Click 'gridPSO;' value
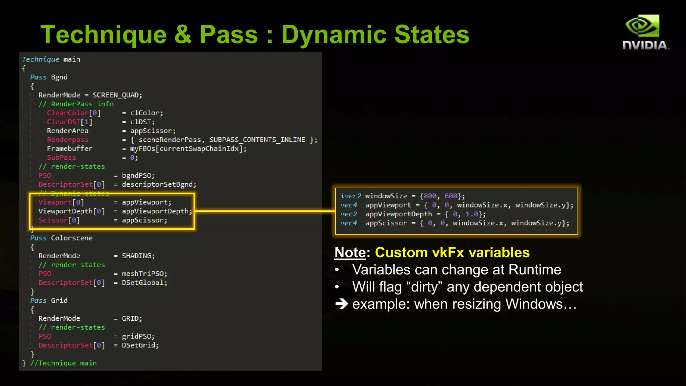This screenshot has height=386, width=686. [138, 336]
